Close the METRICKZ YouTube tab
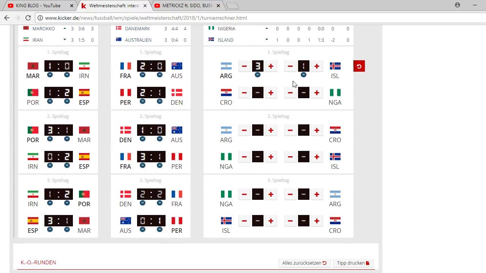This screenshot has width=486, height=273. click(x=218, y=6)
